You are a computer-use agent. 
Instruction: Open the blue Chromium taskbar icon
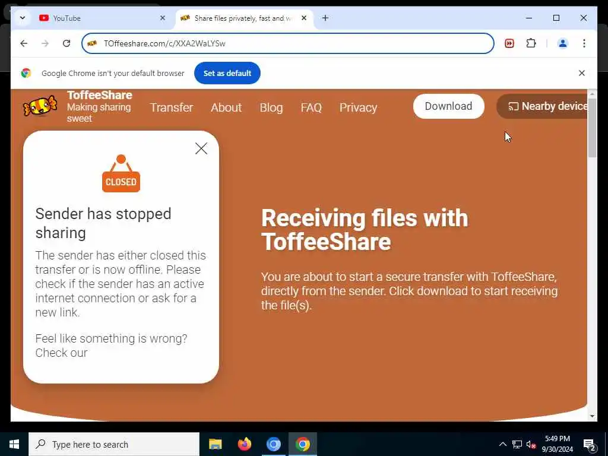pyautogui.click(x=273, y=444)
